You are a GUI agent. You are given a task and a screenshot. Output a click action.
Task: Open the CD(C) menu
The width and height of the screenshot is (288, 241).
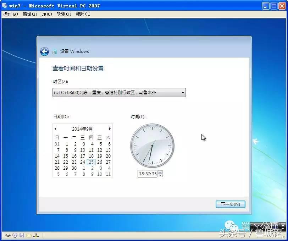point(46,14)
